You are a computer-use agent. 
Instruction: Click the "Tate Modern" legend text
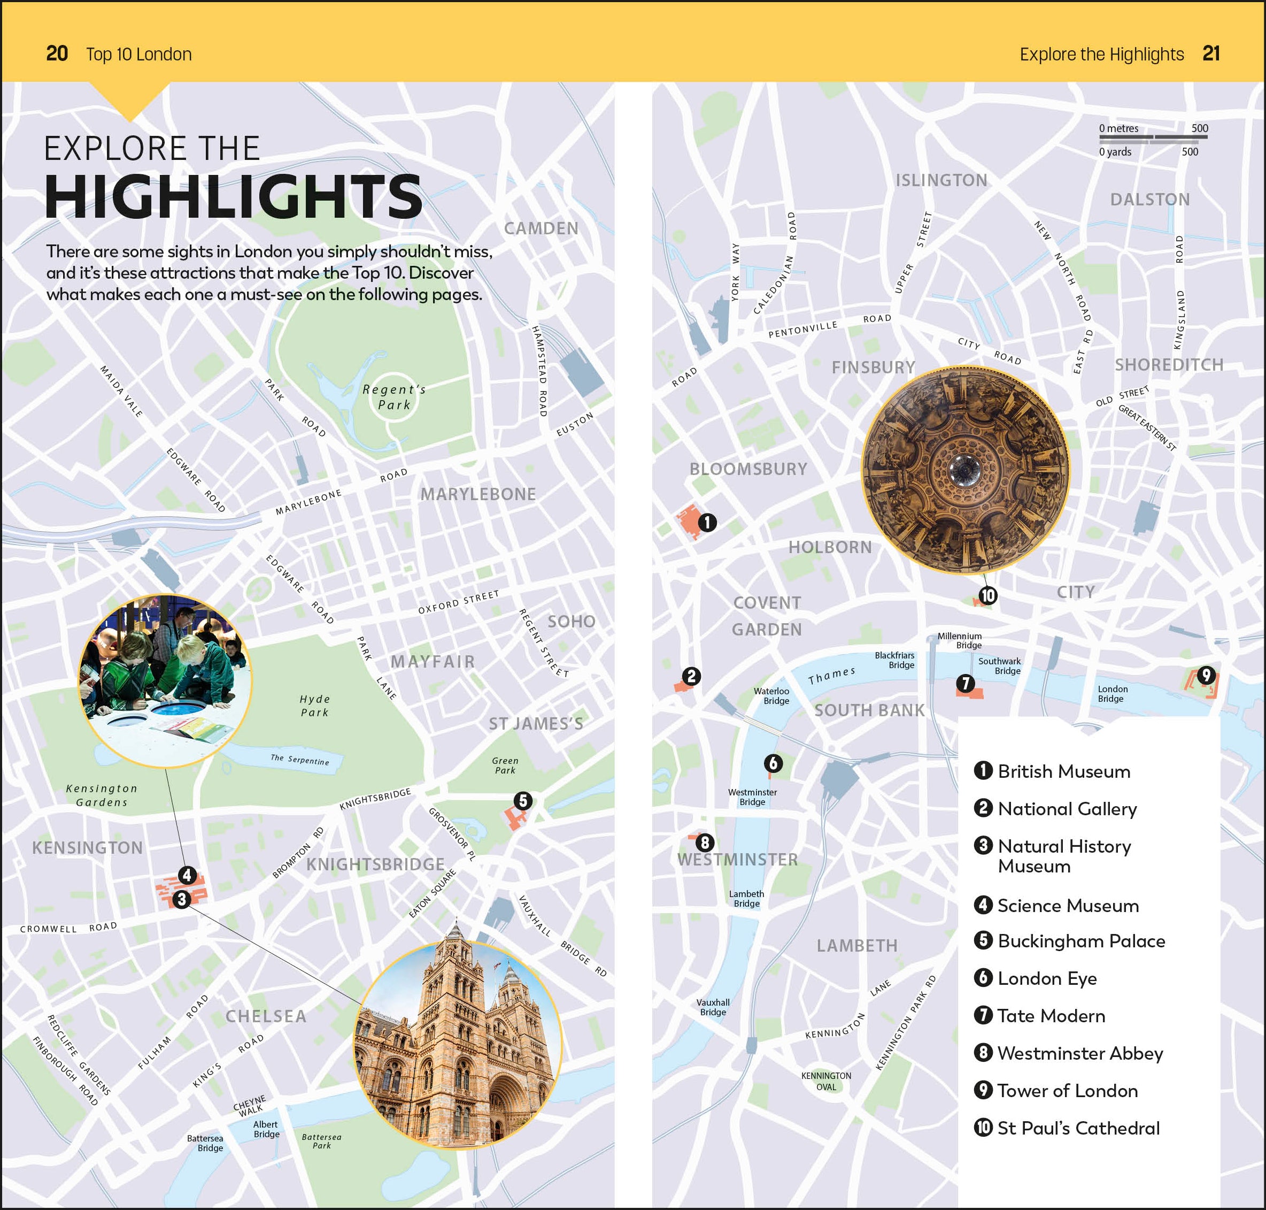tap(1052, 1016)
